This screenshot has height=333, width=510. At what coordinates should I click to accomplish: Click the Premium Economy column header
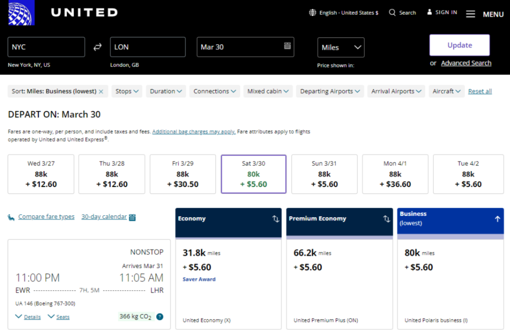[x=339, y=223]
